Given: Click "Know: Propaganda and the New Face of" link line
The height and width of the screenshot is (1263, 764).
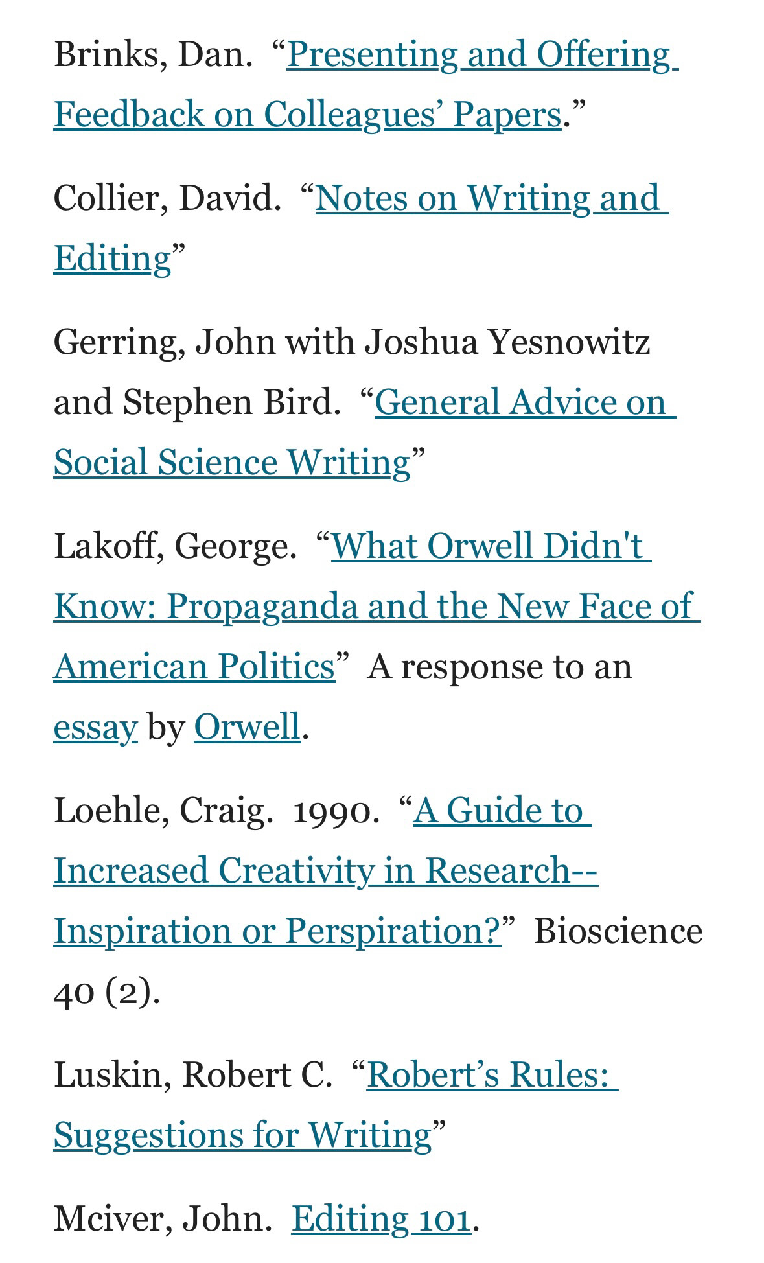Looking at the screenshot, I should pos(377,606).
